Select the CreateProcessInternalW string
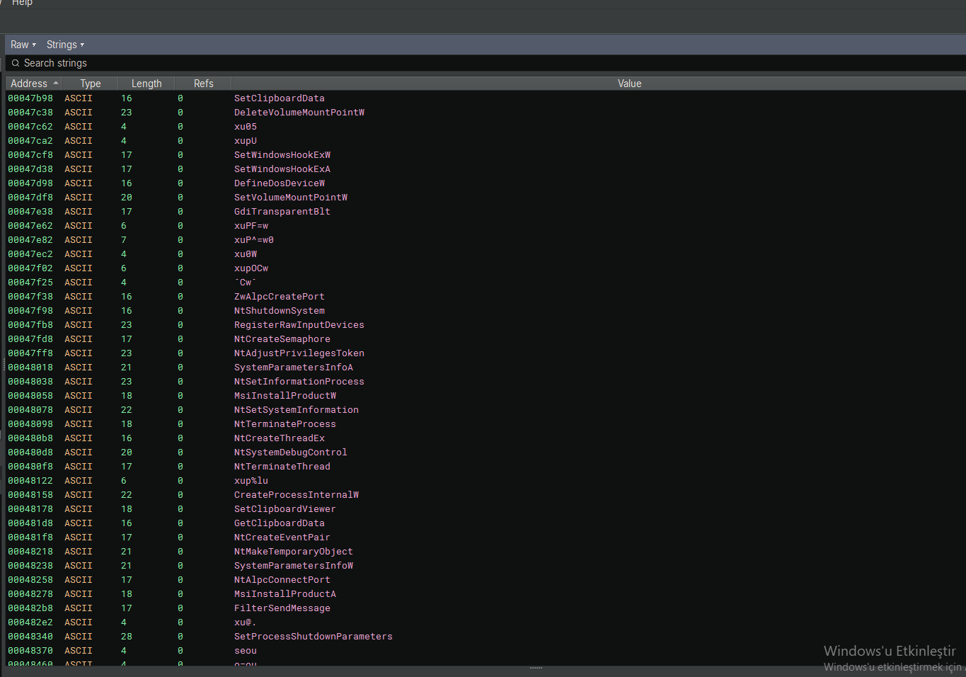Viewport: 966px width, 677px height. pos(297,495)
